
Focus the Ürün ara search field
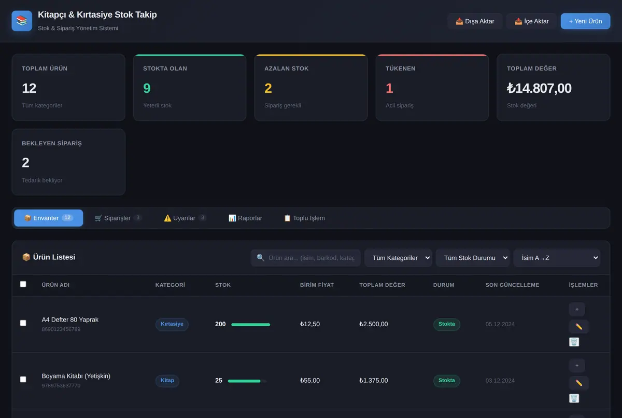pos(306,258)
